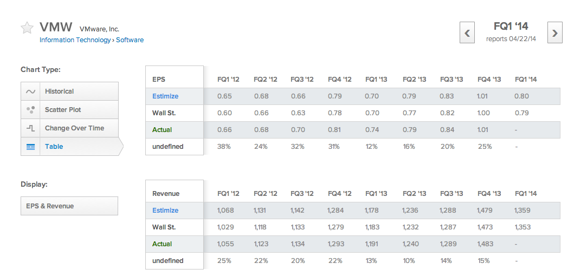The image size is (574, 276).
Task: Click the Actual label in EPS table
Action: [x=162, y=130]
